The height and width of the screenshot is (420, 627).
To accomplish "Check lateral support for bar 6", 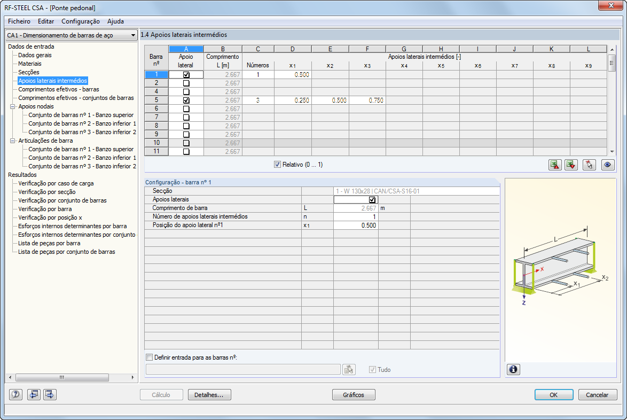I will click(x=186, y=109).
